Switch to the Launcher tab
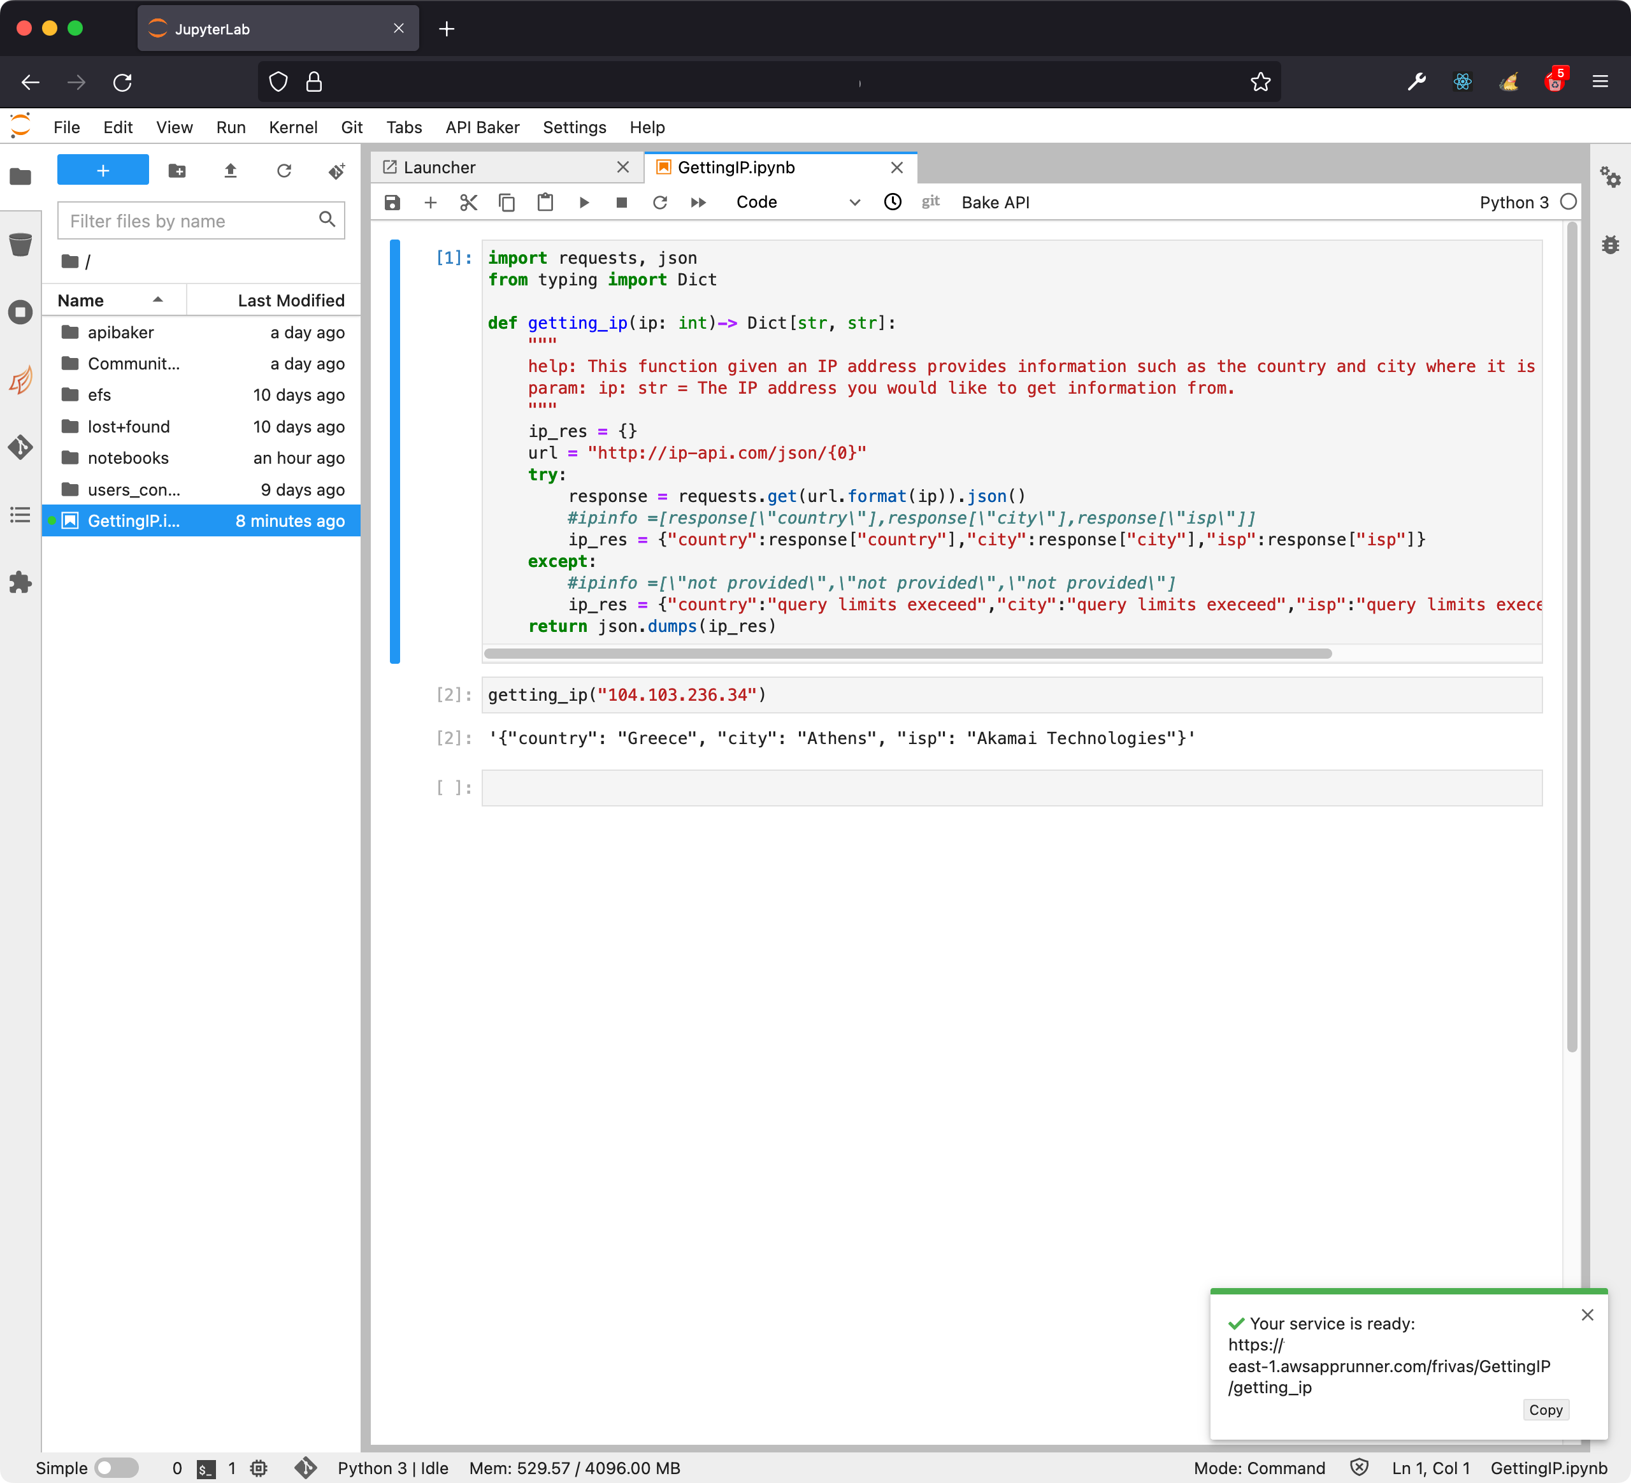Viewport: 1631px width, 1483px height. (440, 168)
